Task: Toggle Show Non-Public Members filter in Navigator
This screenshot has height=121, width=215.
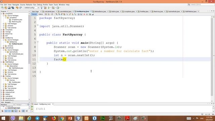Action: [13, 111]
